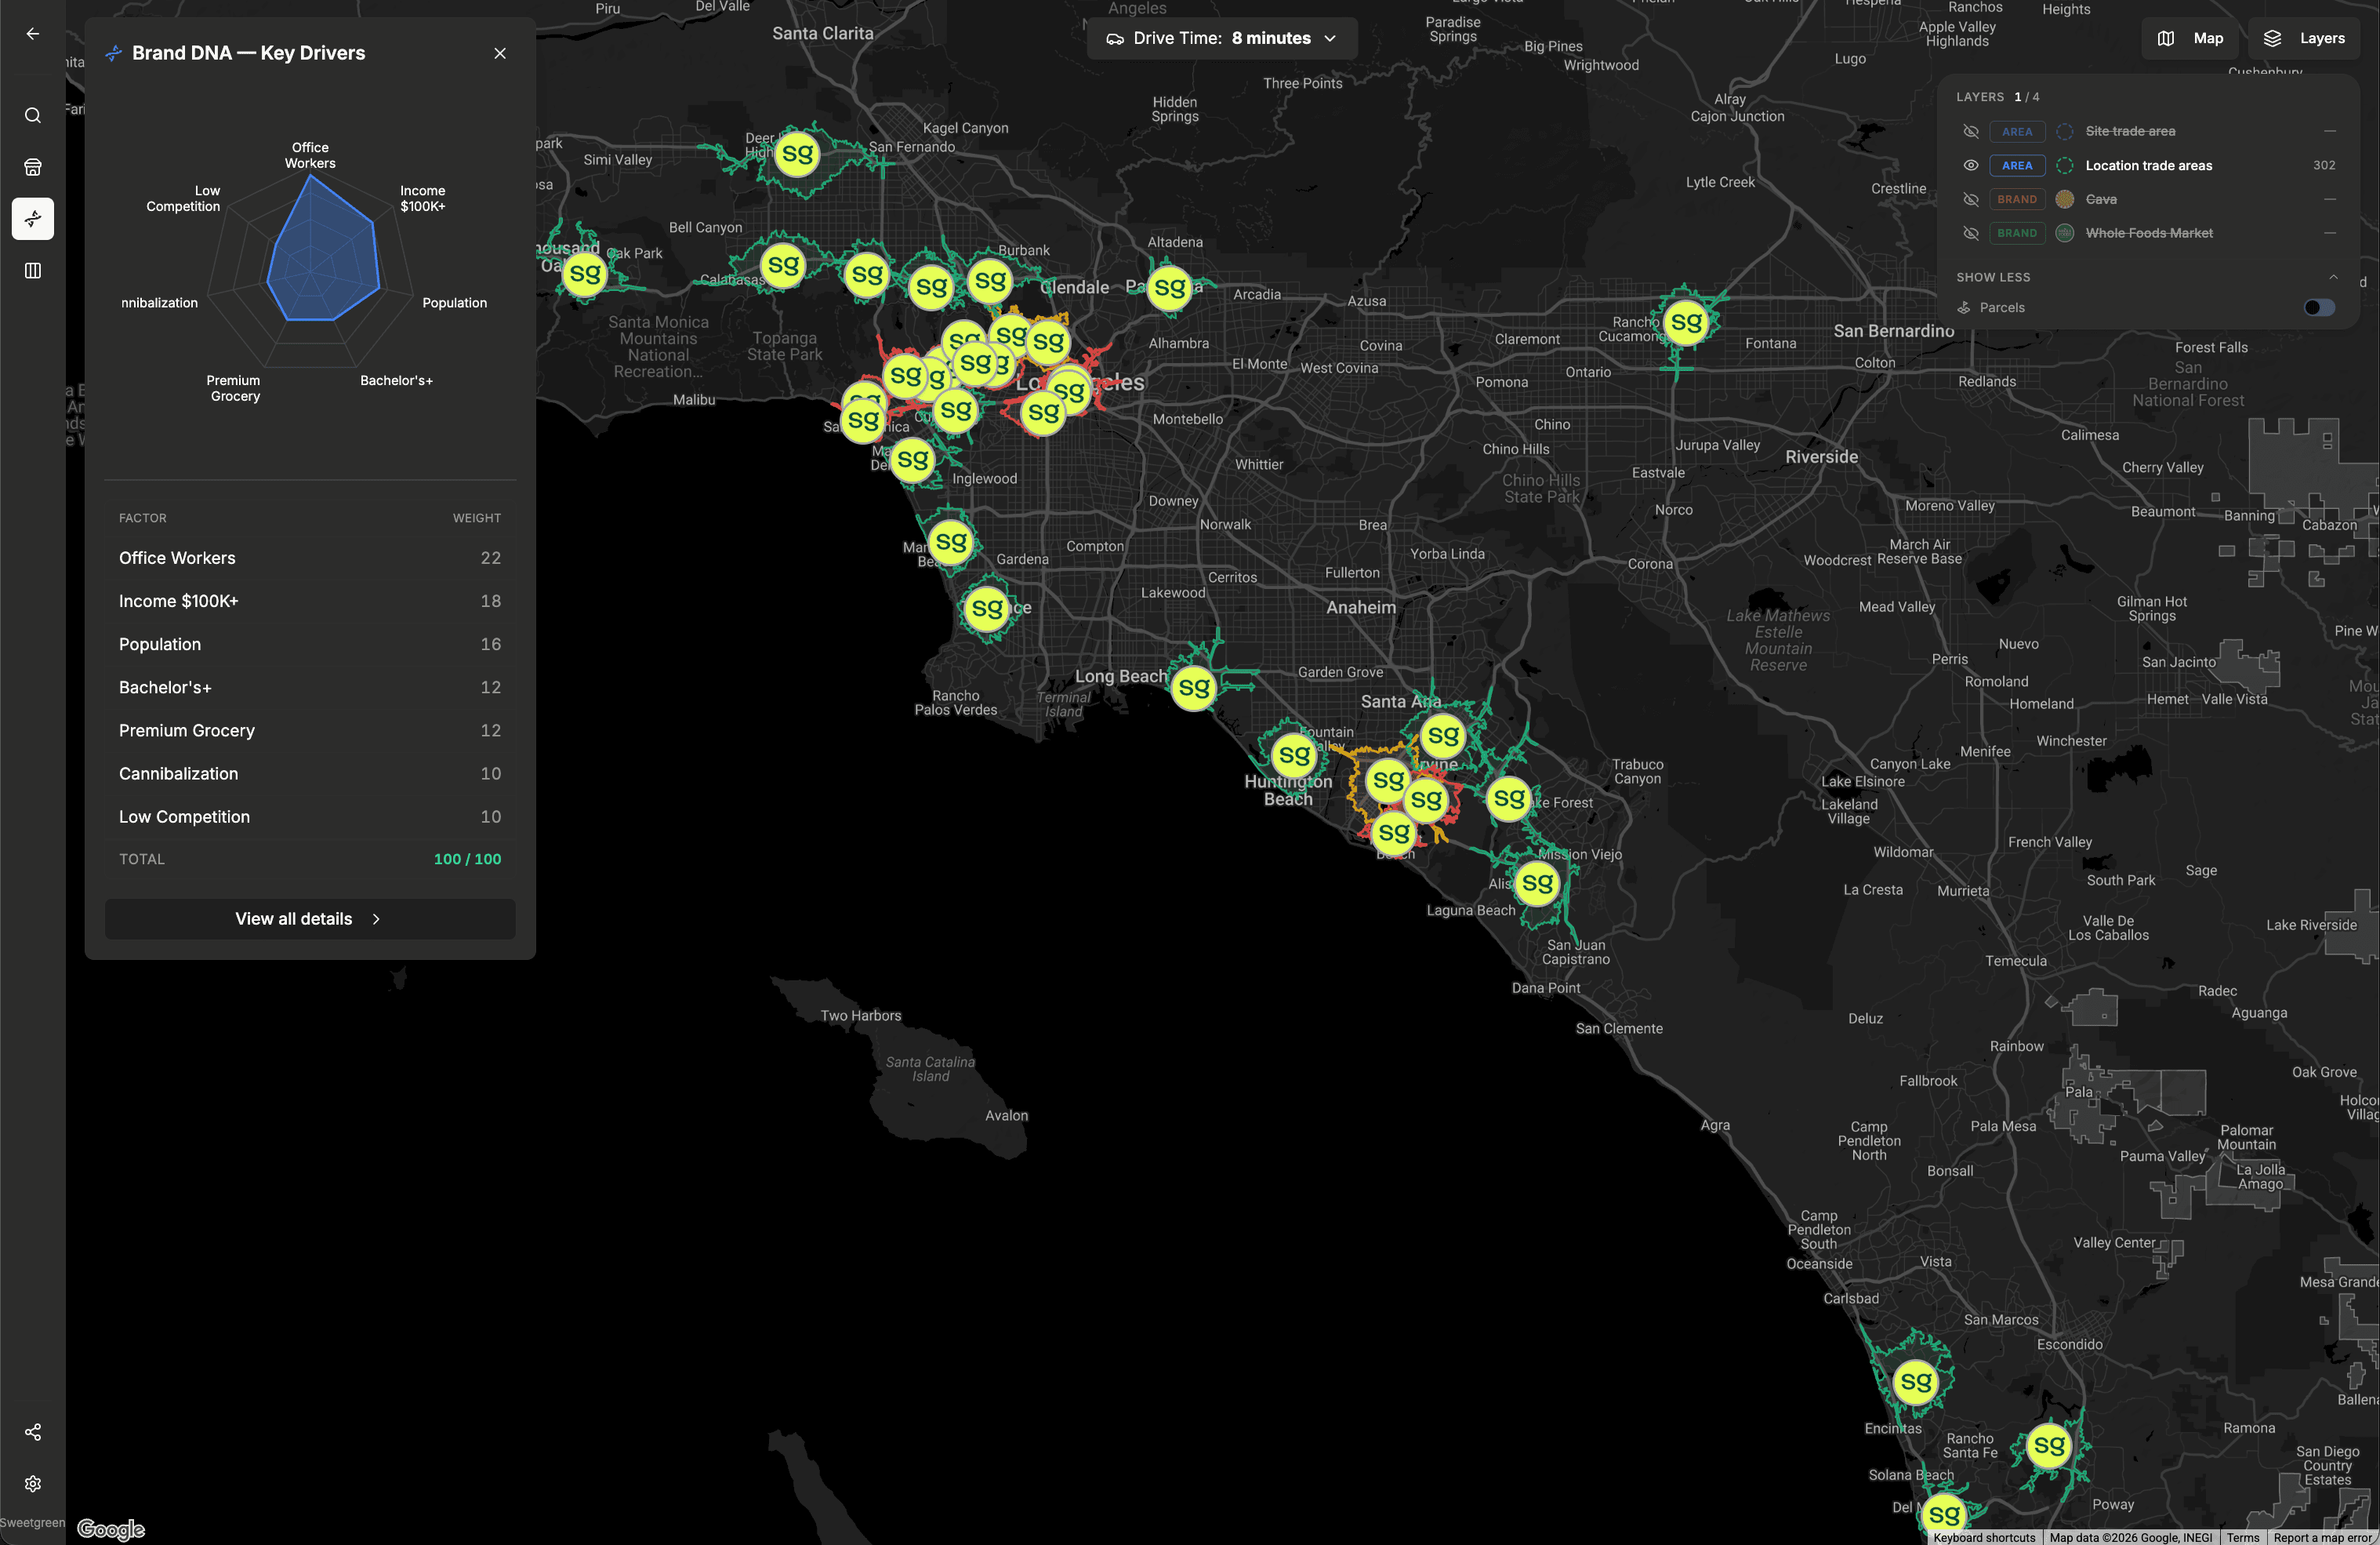Select the Population factor row
This screenshot has width=2380, height=1545.
tap(310, 645)
